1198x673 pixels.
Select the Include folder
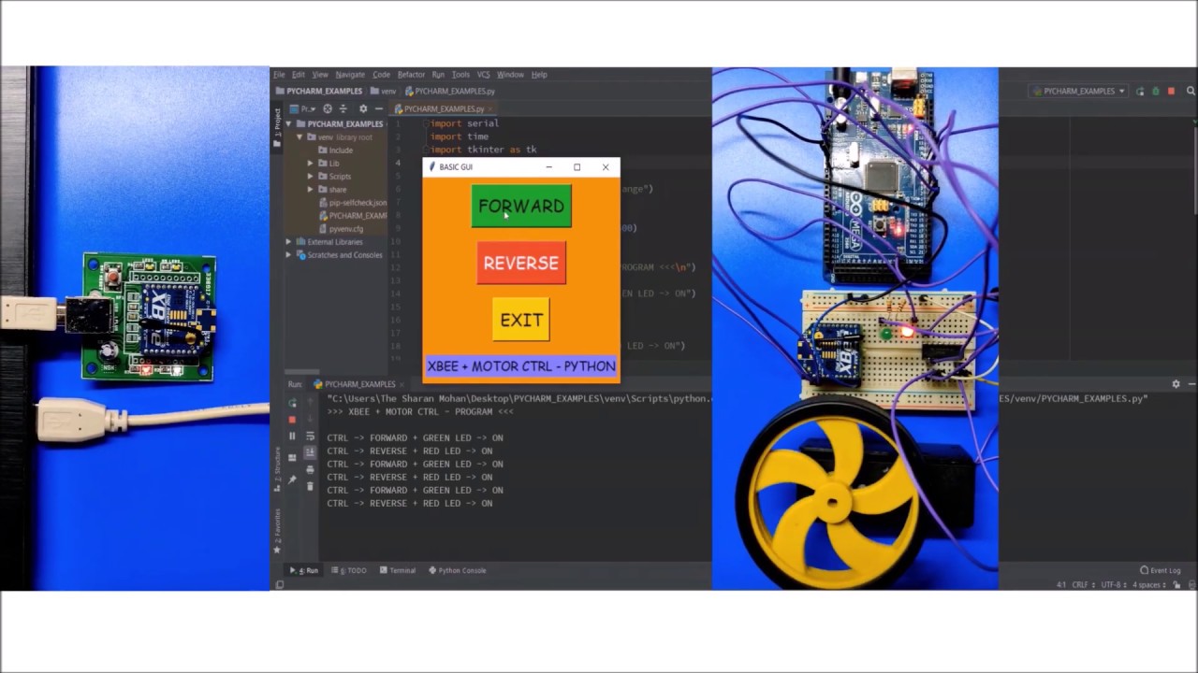335,150
